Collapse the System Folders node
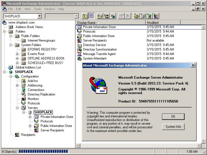Image resolution: width=207 pixels, height=155 pixels. [x=11, y=45]
